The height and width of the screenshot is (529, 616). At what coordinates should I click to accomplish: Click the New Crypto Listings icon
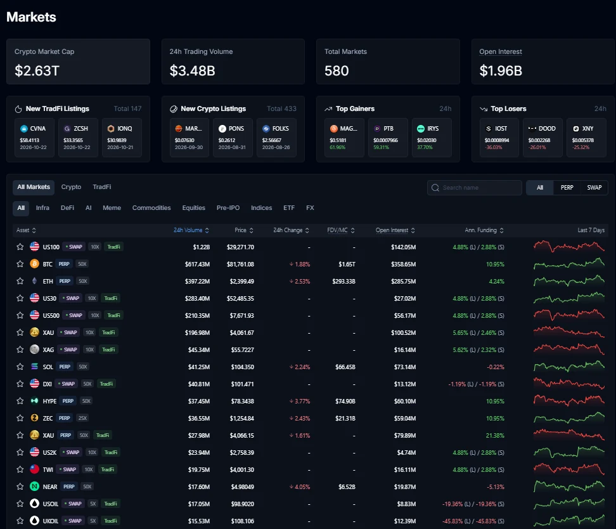coord(173,109)
